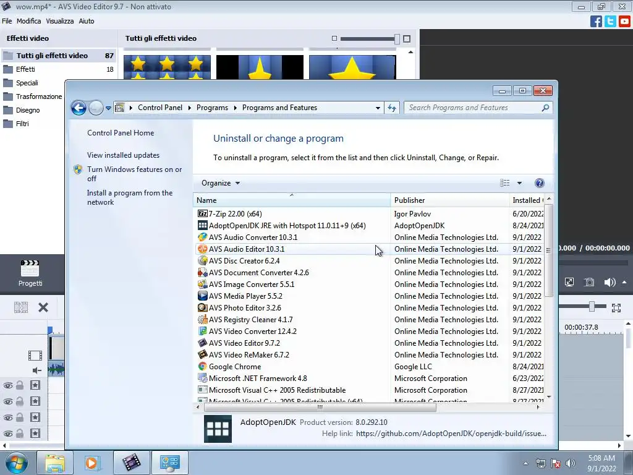Open View installed updates link
The height and width of the screenshot is (475, 633).
click(123, 155)
